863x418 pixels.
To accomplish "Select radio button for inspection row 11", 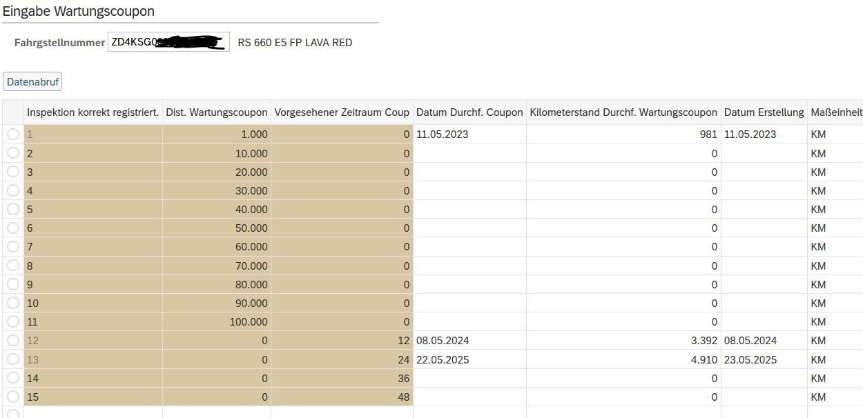I will point(13,321).
